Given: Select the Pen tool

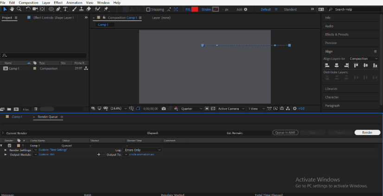Looking at the screenshot, I should coord(58,9).
